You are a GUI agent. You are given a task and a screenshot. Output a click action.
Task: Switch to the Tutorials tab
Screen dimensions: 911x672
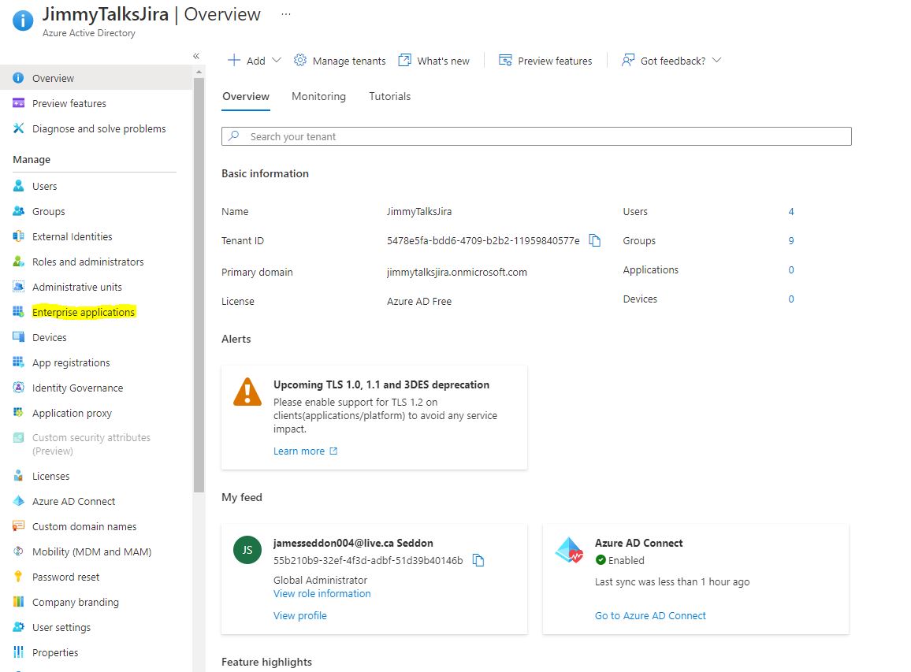tap(390, 96)
